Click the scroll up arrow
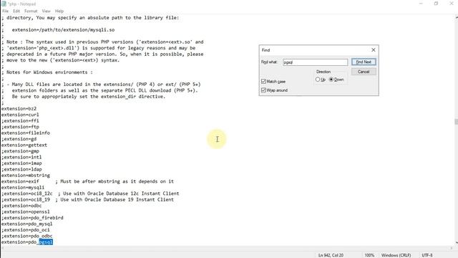This screenshot has width=458, height=258. [x=457, y=17]
